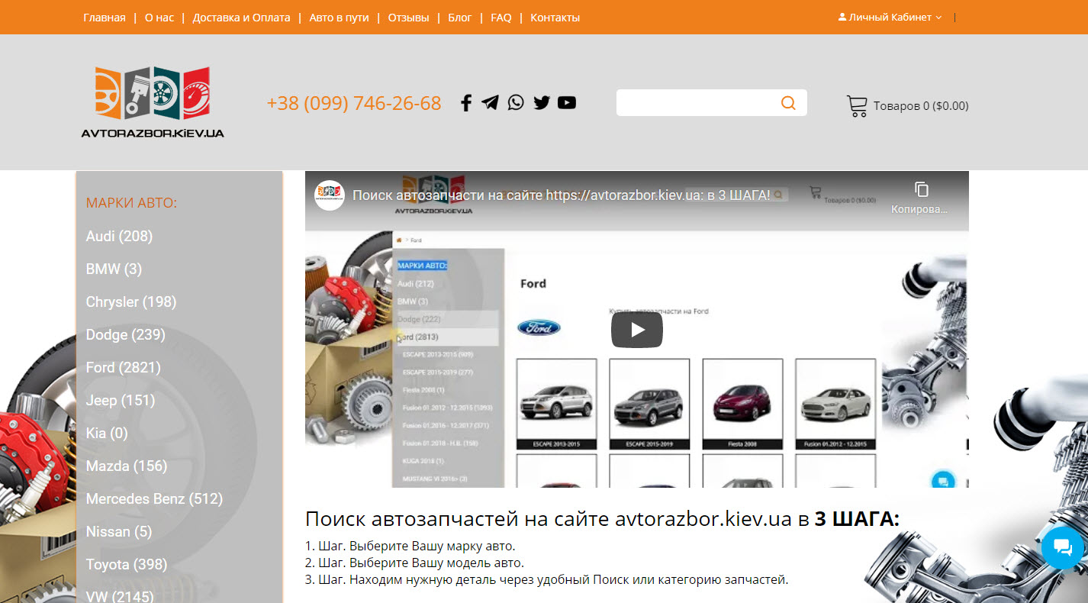Click the site search input field
Viewport: 1088px width, 603px height.
694,103
